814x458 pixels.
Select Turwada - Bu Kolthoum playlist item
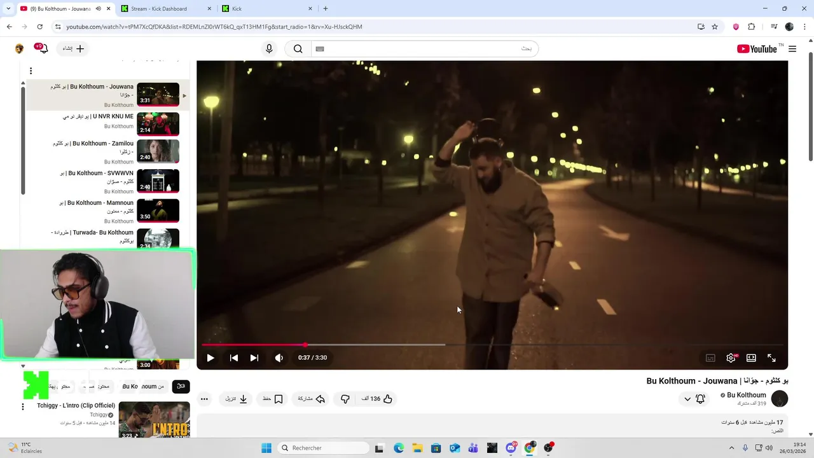[108, 238]
